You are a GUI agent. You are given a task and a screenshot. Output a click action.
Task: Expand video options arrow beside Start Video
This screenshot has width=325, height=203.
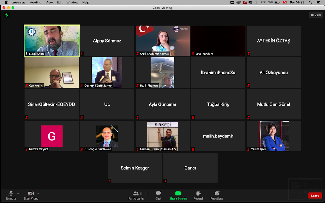tap(38, 193)
